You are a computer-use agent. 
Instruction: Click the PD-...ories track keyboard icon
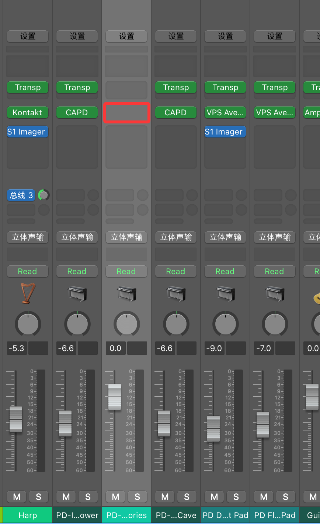[x=126, y=293]
